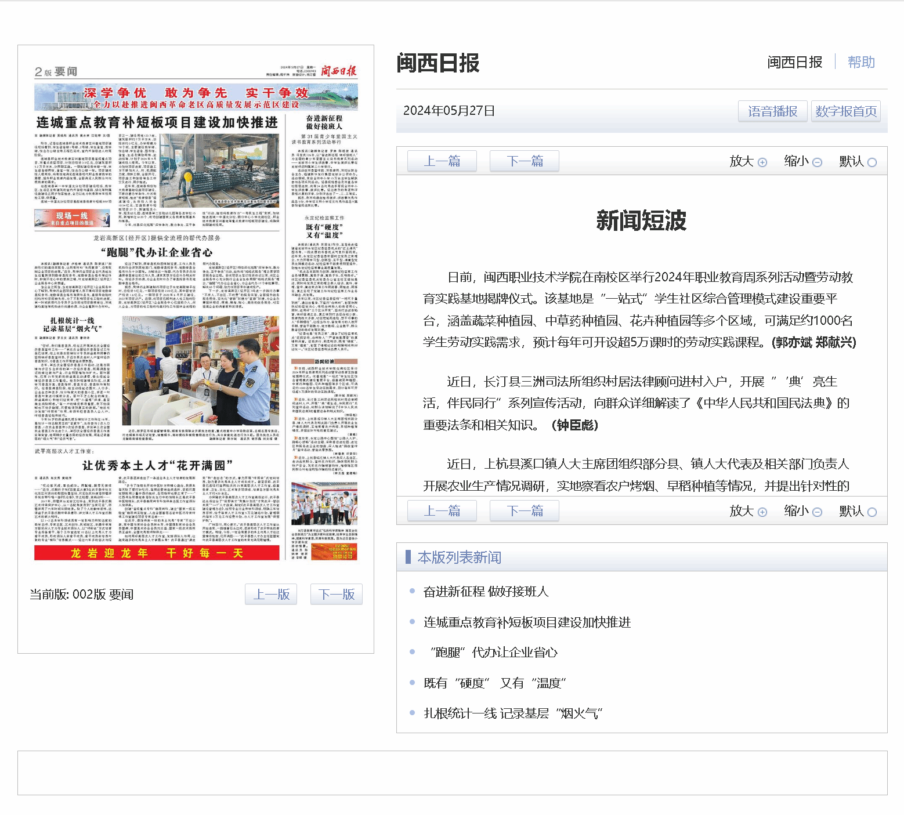The height and width of the screenshot is (815, 904).
Task: Switch to previous page with 上一版
Action: click(x=271, y=594)
